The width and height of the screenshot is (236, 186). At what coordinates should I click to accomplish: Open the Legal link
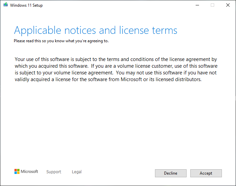point(77,172)
